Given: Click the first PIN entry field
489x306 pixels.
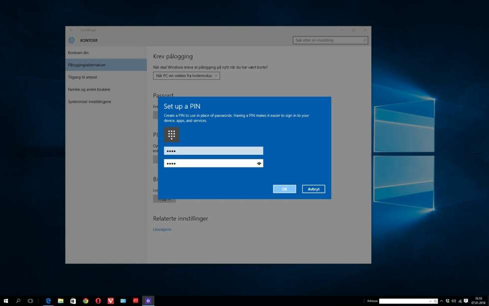Looking at the screenshot, I should tap(214, 151).
